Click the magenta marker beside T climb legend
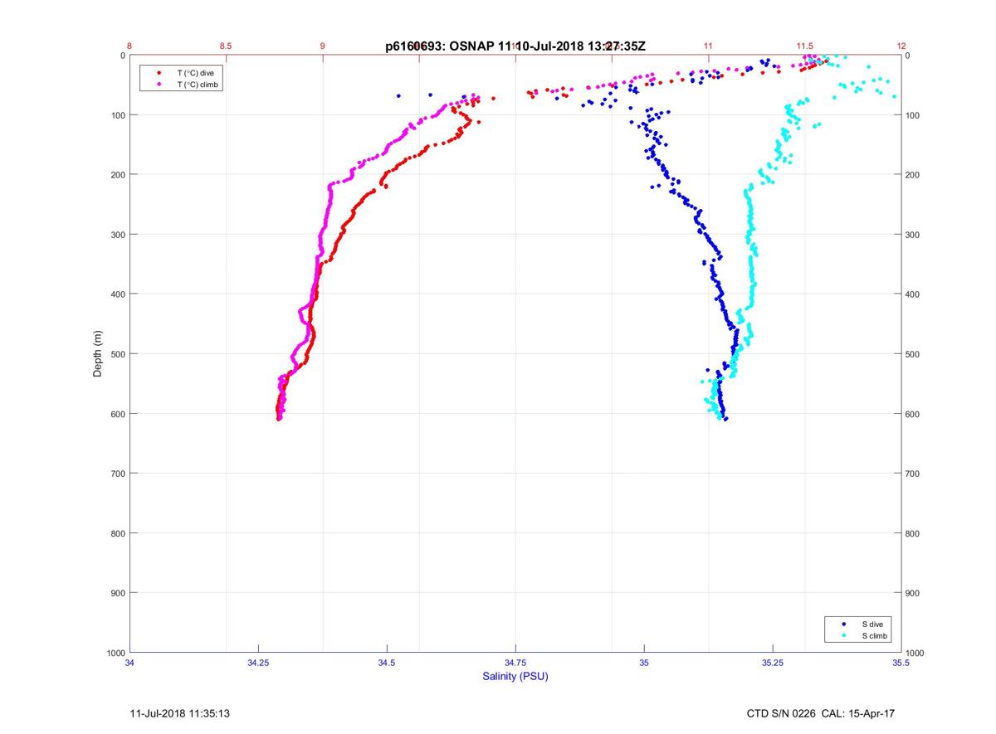996x734 pixels. (159, 85)
